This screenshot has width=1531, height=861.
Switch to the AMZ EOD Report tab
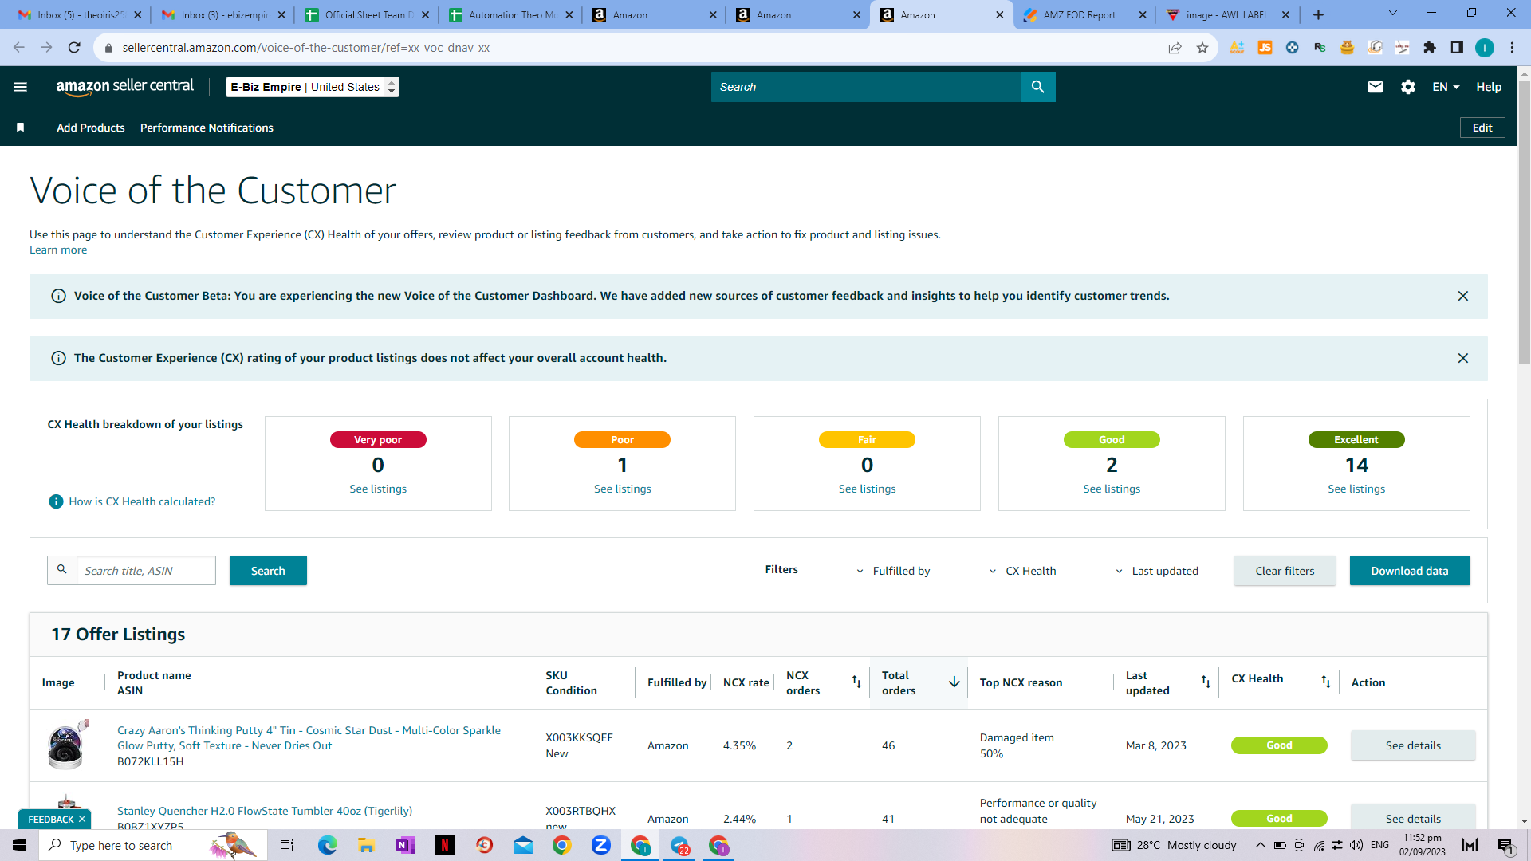[1084, 14]
